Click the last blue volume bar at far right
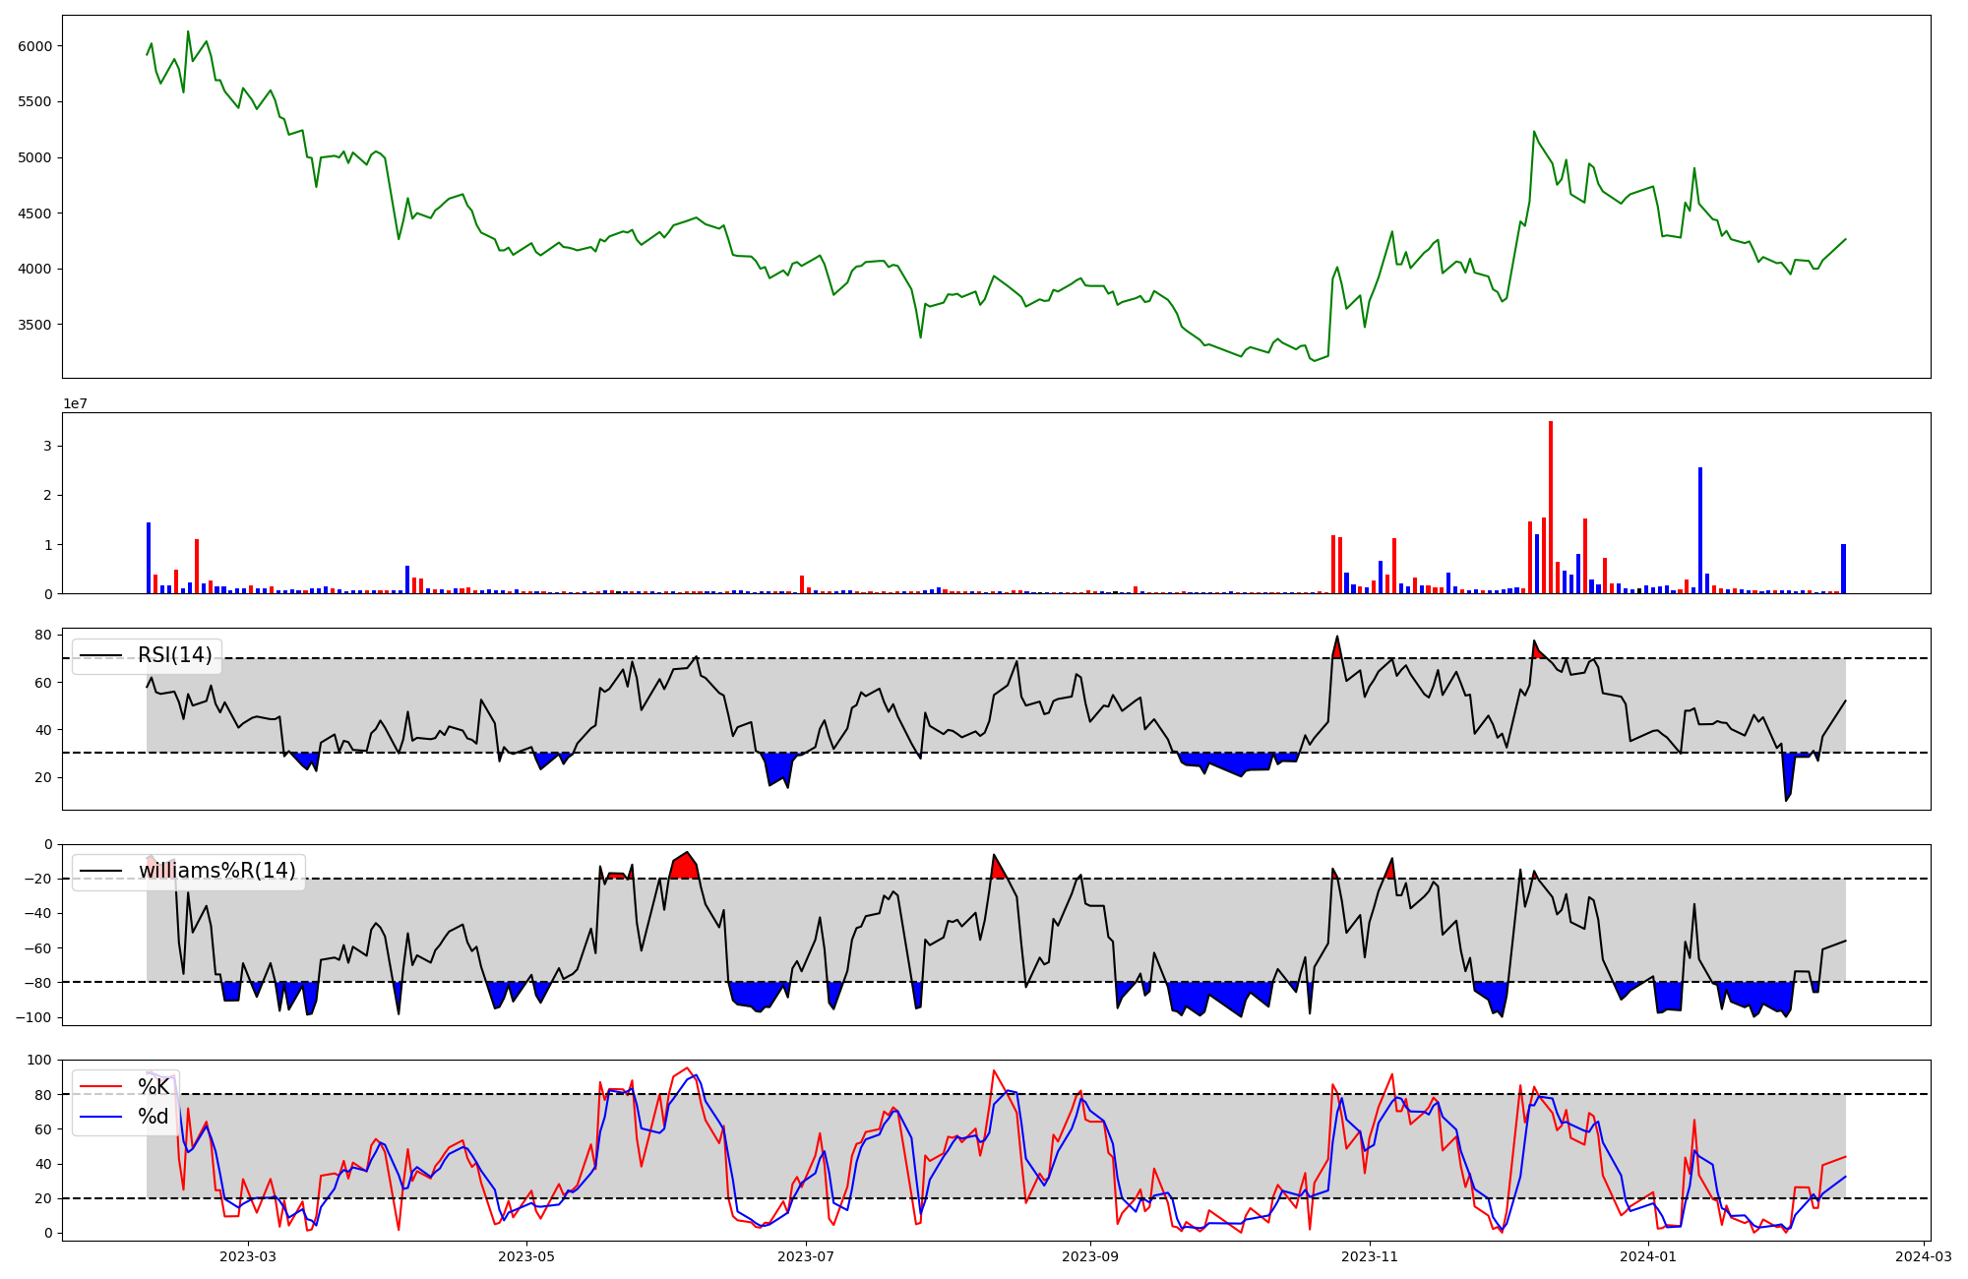Image resolution: width=1968 pixels, height=1279 pixels. pos(1843,569)
